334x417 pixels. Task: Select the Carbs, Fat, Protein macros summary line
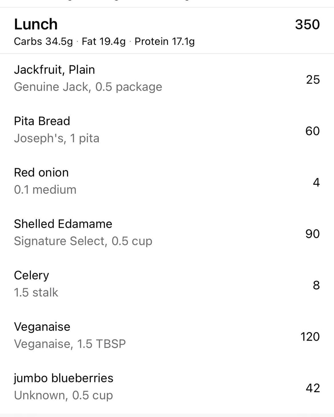[x=104, y=41]
